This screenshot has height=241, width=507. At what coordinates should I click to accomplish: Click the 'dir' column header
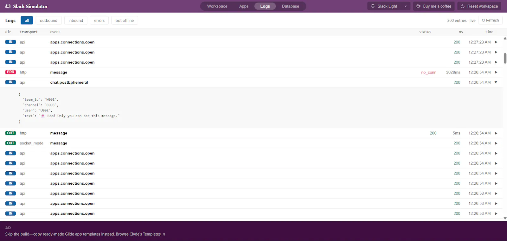click(8, 32)
